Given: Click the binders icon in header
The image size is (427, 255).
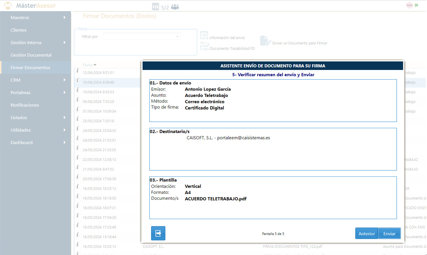Looking at the screenshot, I should (155, 6).
